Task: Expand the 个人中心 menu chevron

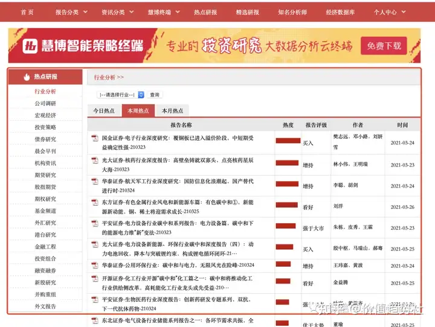Action: pos(404,12)
